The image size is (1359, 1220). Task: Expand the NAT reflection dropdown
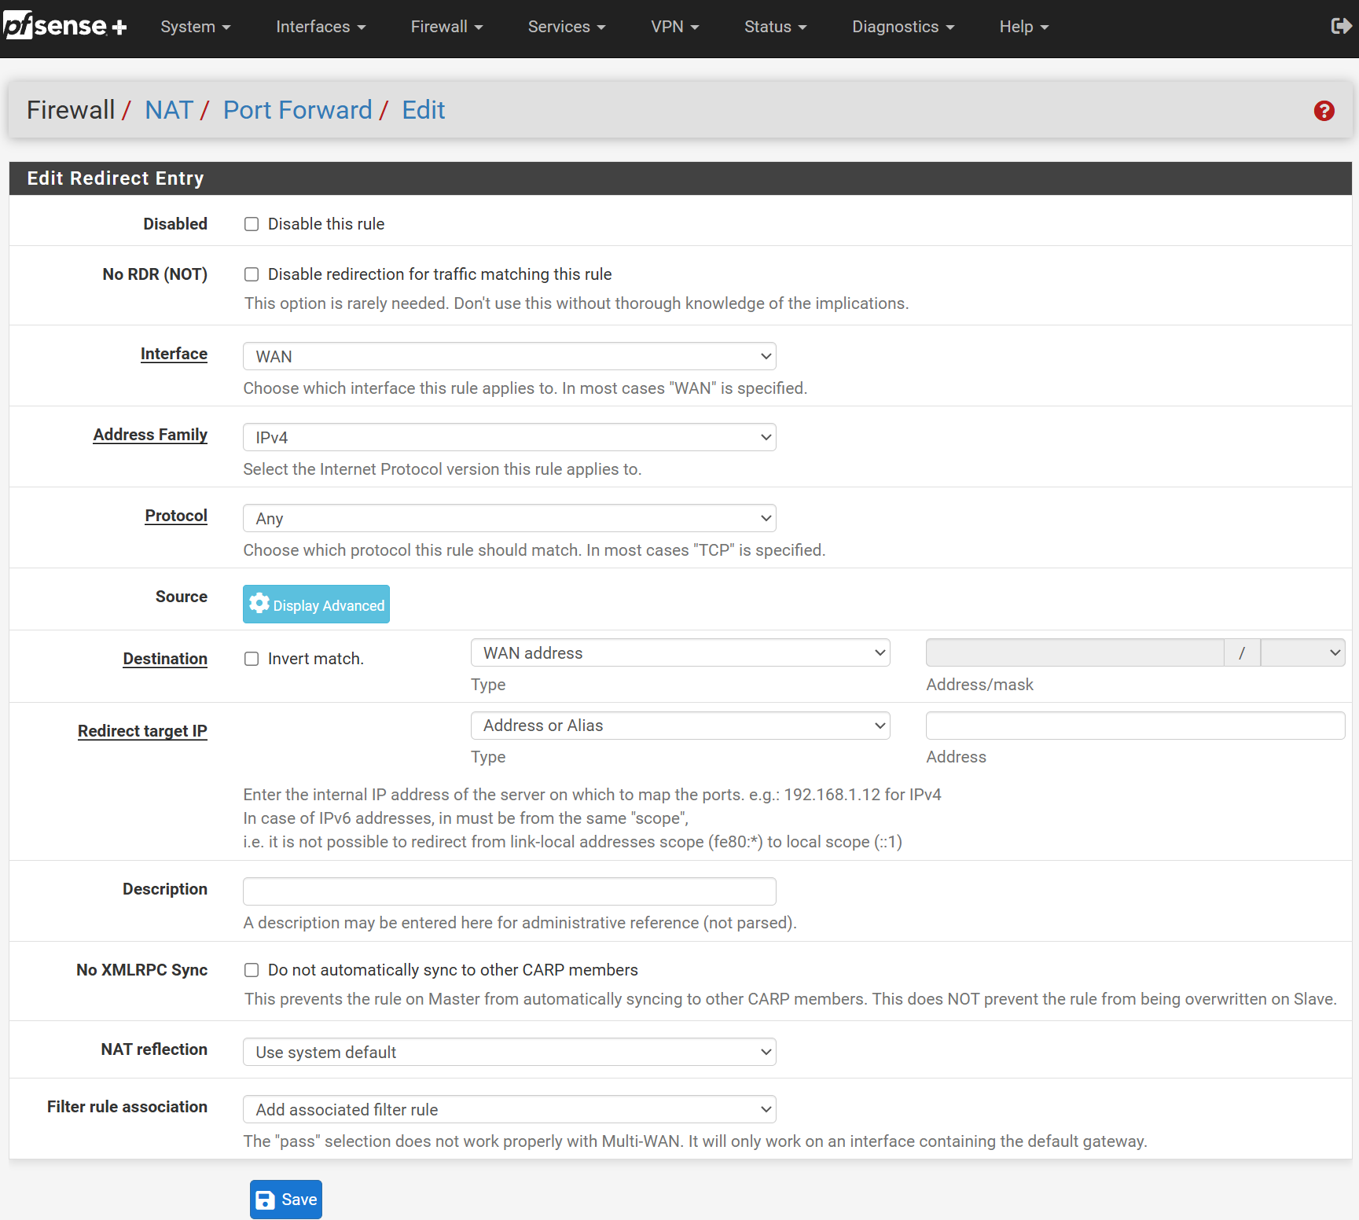pyautogui.click(x=509, y=1053)
